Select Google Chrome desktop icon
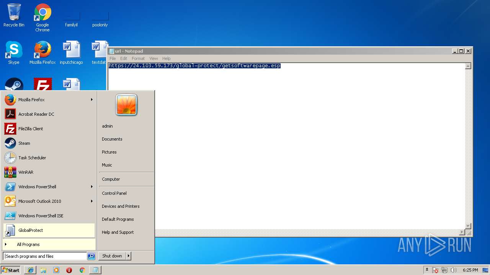Screen dimensions: 490x275 pyautogui.click(x=42, y=18)
